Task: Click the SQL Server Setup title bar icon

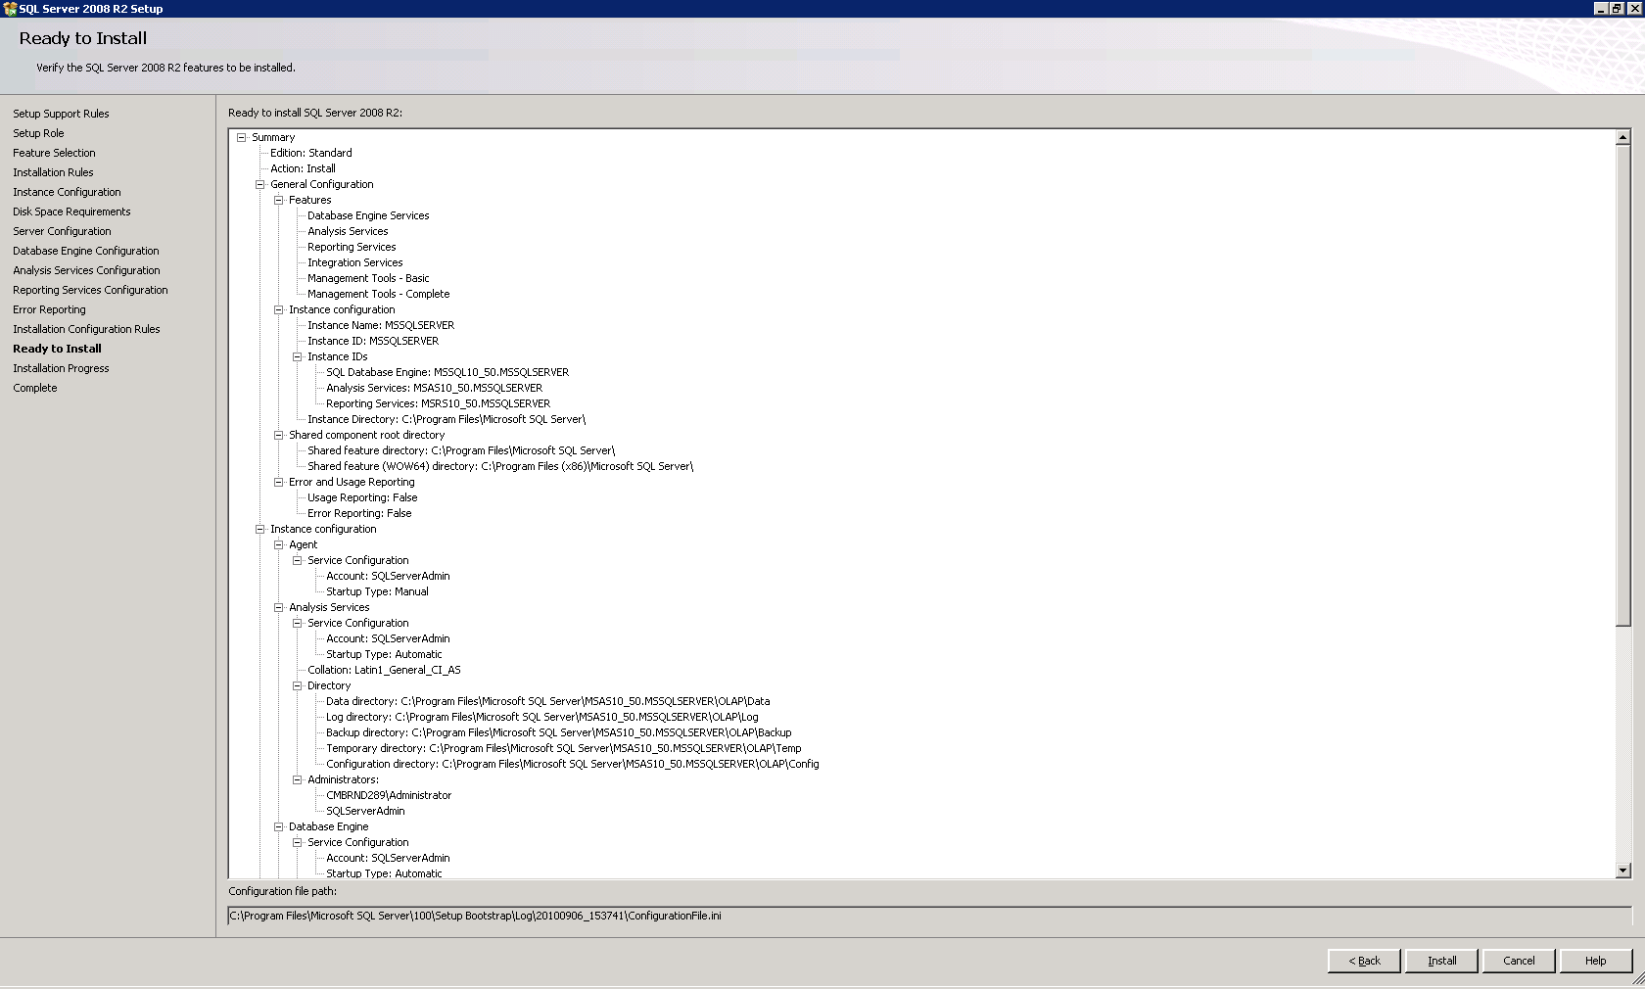Action: coord(10,9)
